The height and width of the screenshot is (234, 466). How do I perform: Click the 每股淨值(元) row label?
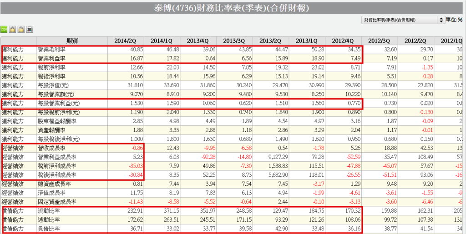click(x=53, y=85)
